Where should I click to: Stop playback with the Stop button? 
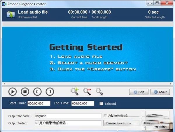[25, 92]
